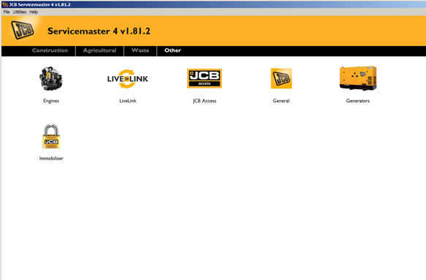Open the JCB Access icon
The image size is (426, 280).
click(205, 78)
